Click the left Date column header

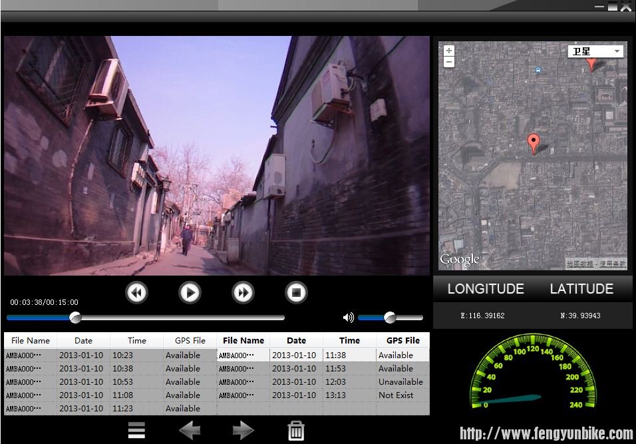point(83,340)
